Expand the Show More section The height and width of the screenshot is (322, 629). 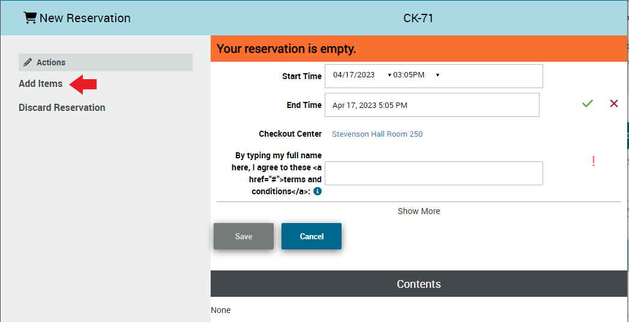418,211
